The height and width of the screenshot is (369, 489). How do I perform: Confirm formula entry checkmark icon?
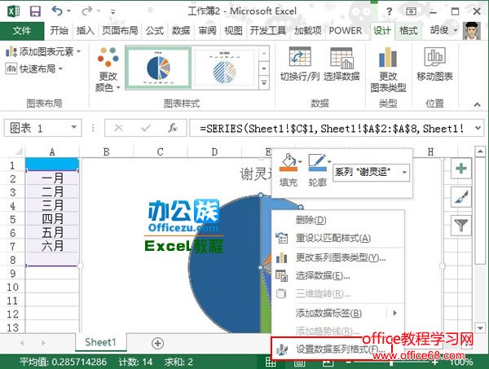(146, 127)
